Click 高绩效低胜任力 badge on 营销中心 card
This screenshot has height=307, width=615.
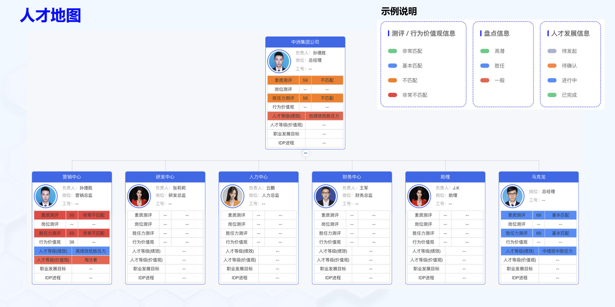click(x=91, y=251)
